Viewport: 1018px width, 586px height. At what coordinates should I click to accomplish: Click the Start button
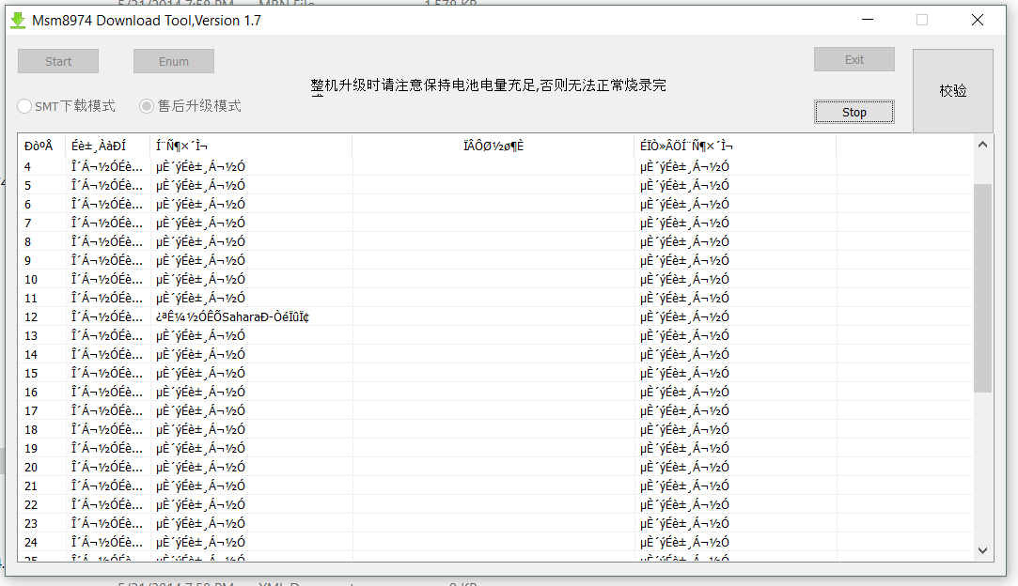click(x=58, y=62)
